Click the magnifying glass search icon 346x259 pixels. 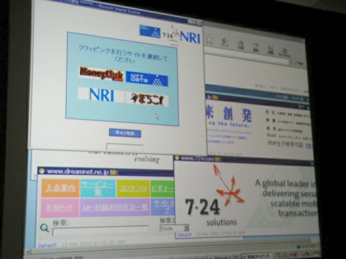click(44, 228)
